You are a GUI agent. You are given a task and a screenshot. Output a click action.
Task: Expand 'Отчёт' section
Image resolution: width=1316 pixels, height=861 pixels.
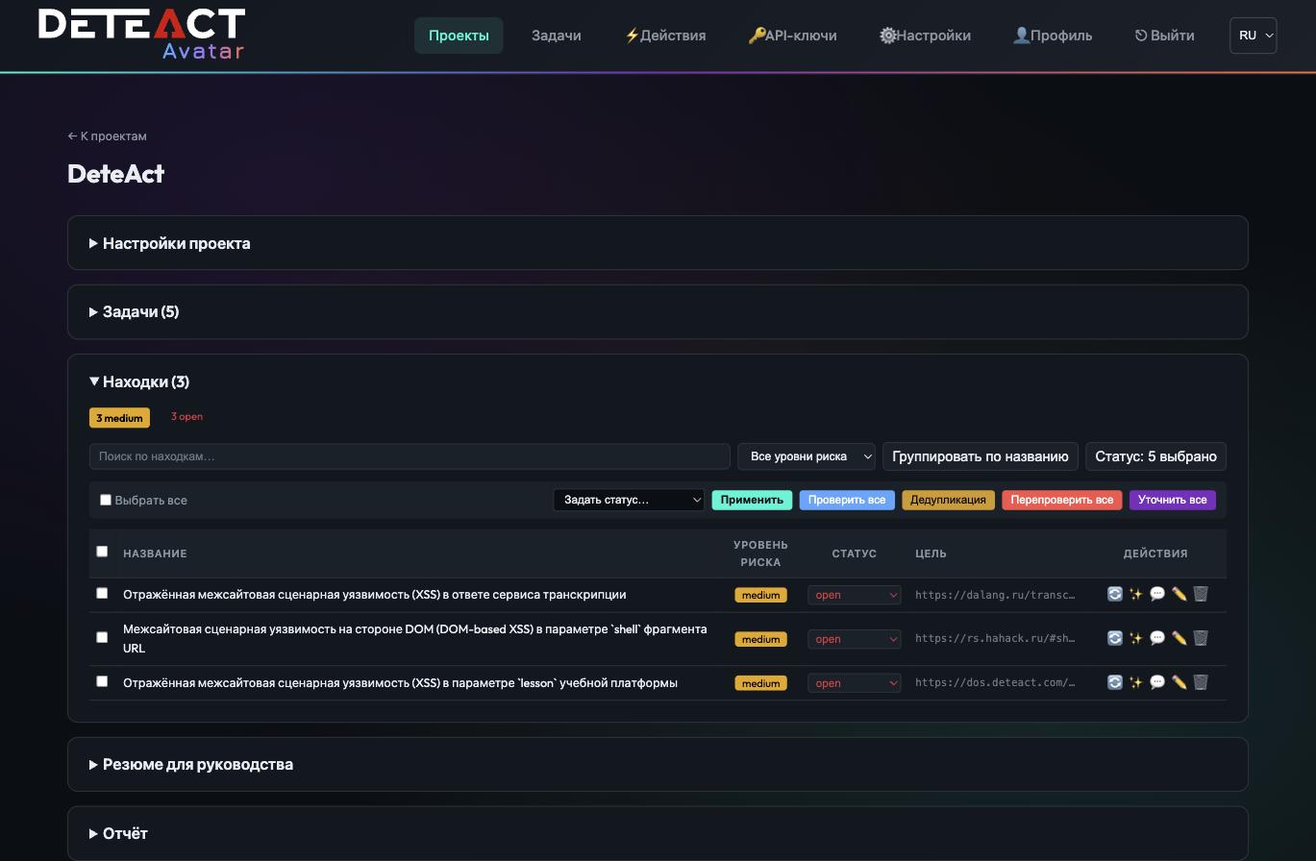(118, 833)
